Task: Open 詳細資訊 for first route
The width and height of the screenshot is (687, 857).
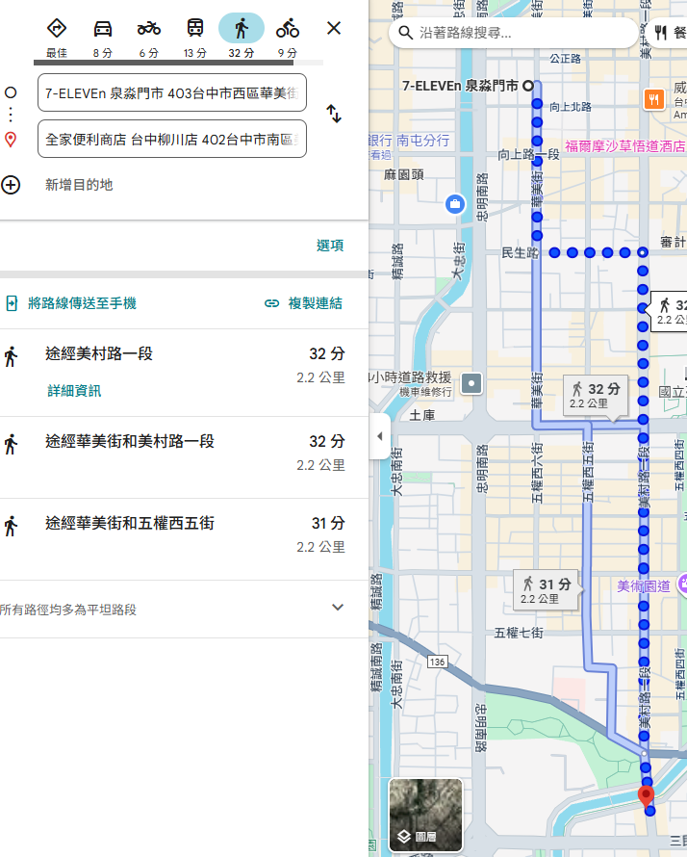Action: tap(74, 391)
